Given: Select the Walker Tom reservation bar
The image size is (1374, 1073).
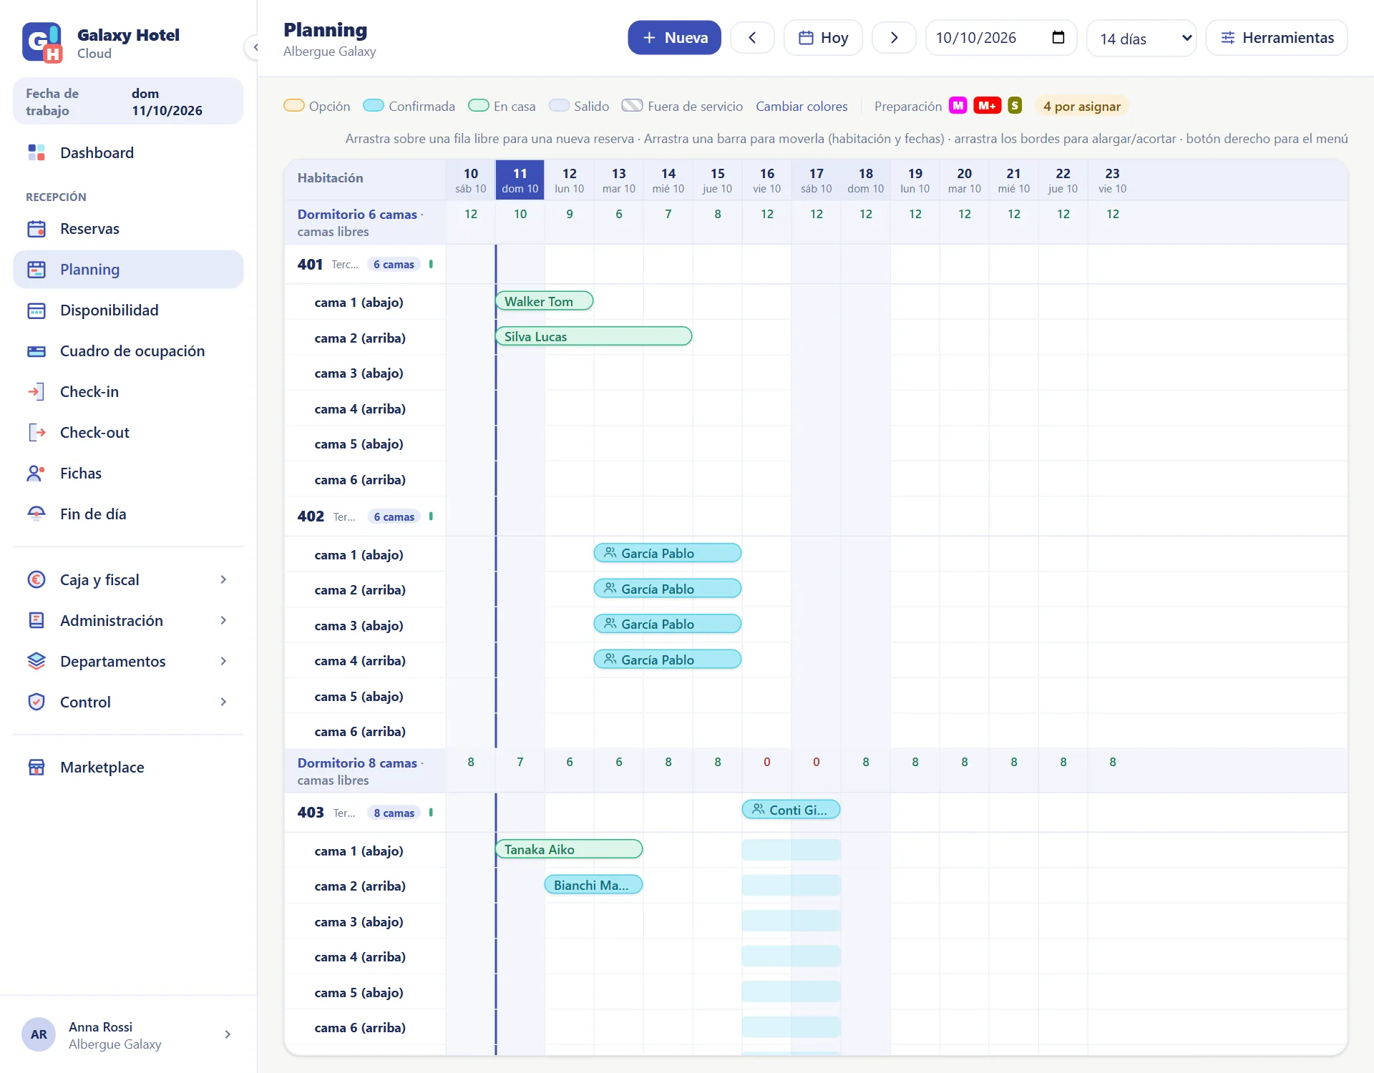Looking at the screenshot, I should 544,301.
